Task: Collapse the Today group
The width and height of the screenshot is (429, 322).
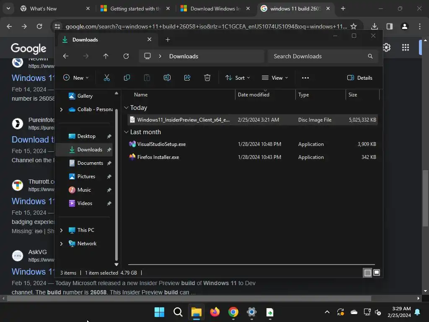Action: point(126,108)
